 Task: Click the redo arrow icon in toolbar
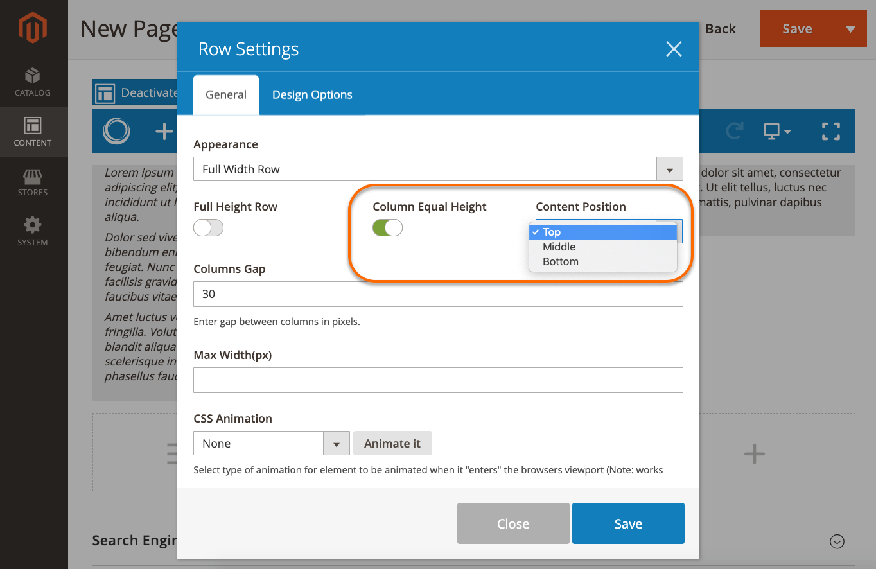click(x=733, y=132)
